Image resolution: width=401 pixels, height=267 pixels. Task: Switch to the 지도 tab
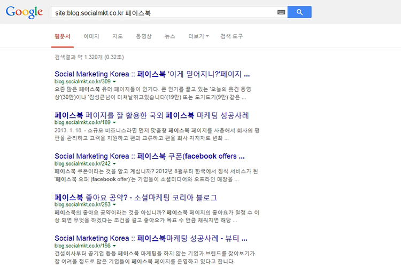118,36
